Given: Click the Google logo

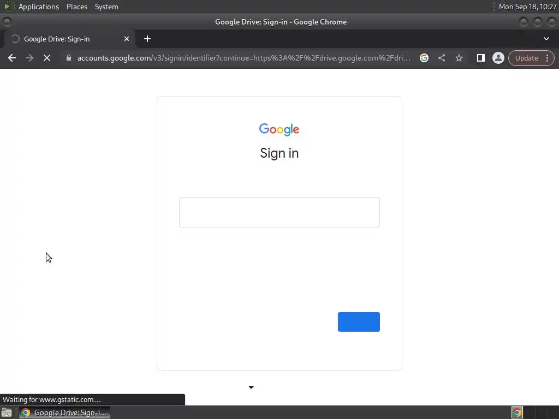Looking at the screenshot, I should coord(279,129).
